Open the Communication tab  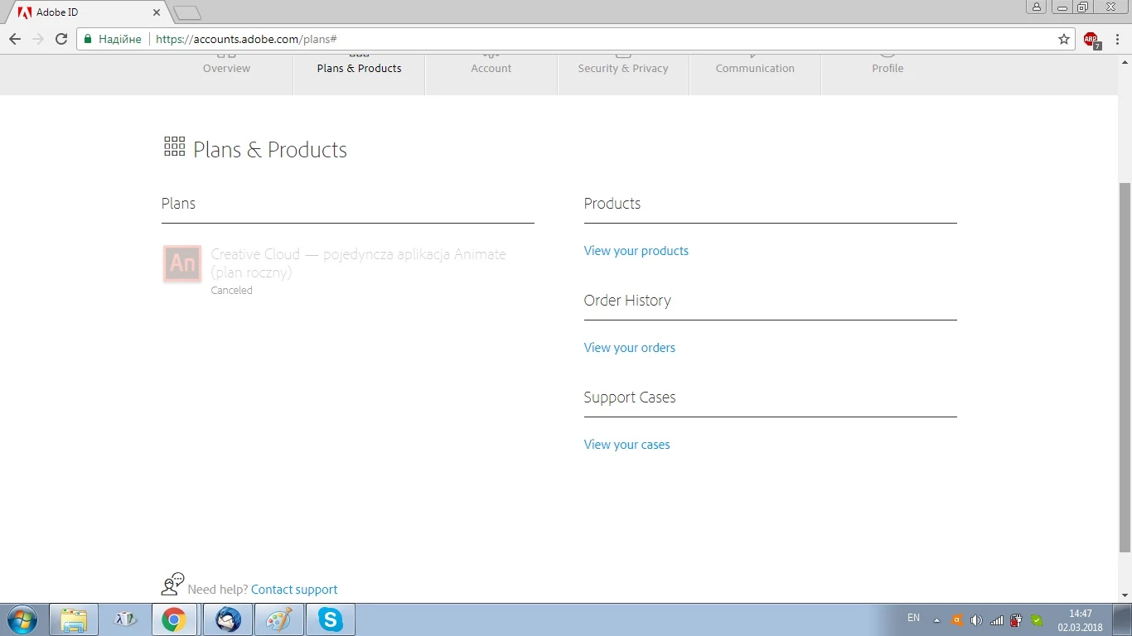pos(755,68)
